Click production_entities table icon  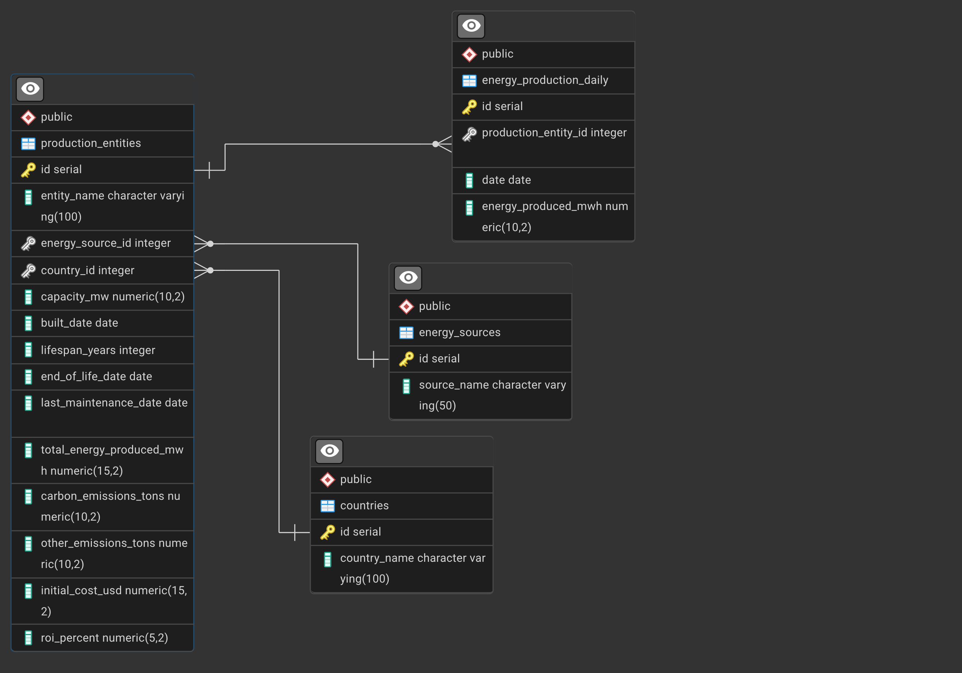pyautogui.click(x=28, y=144)
